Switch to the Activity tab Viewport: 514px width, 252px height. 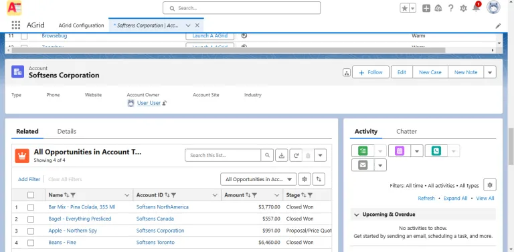[366, 131]
